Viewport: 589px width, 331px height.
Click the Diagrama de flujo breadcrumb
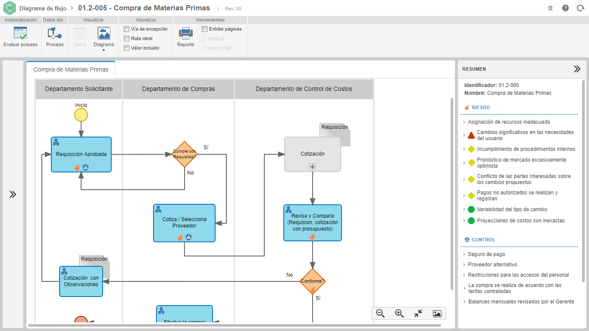(43, 8)
